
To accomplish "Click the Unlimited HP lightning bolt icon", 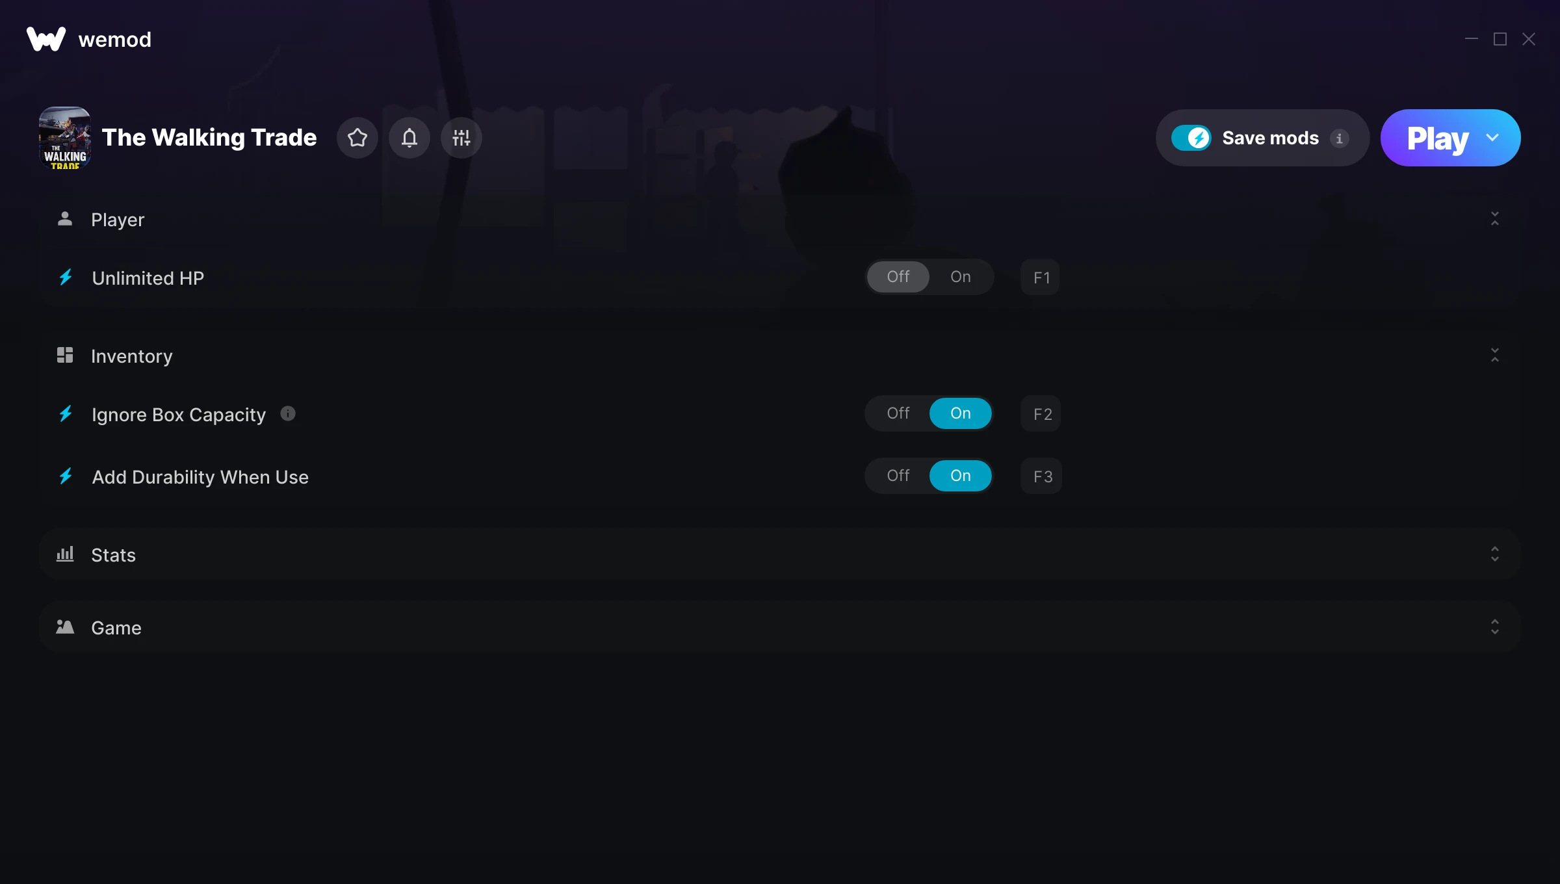I will 66,278.
